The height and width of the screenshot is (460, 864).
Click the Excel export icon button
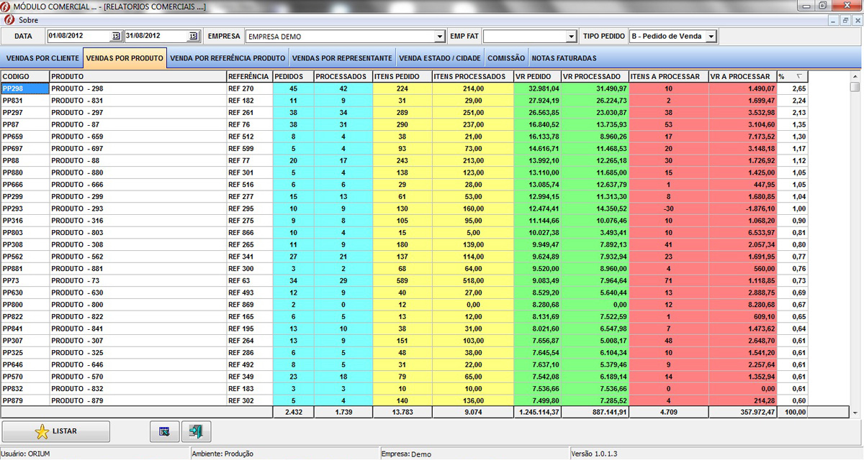[164, 431]
